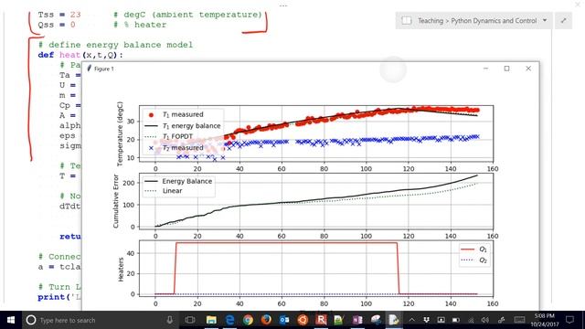The width and height of the screenshot is (585, 329).
Task: Click the 'print(' code line
Action: pyautogui.click(x=58, y=297)
